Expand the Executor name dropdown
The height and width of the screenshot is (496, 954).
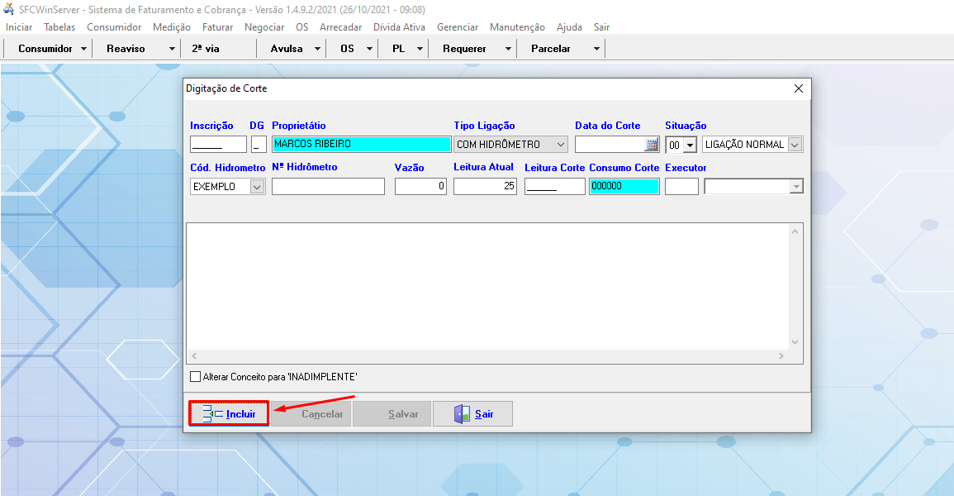[x=795, y=187]
